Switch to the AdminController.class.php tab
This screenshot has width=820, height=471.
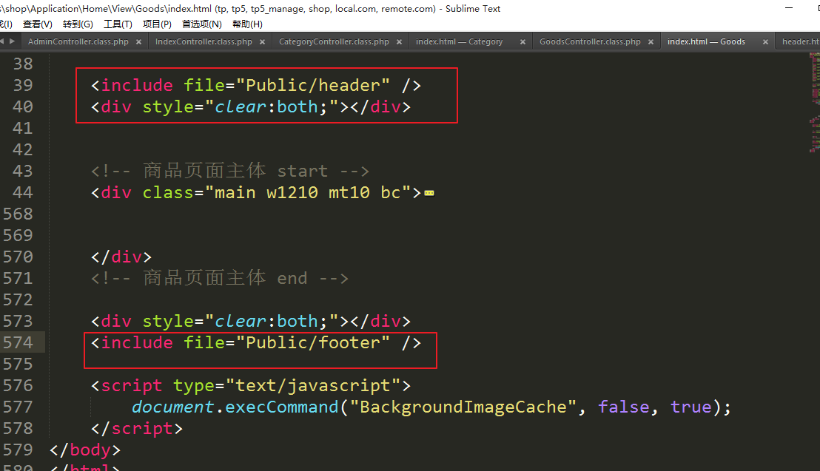pos(78,42)
